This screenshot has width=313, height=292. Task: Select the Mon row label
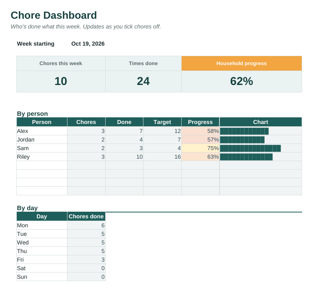[42, 225]
